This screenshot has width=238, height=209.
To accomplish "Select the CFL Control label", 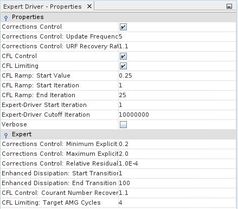I will tap(20, 56).
